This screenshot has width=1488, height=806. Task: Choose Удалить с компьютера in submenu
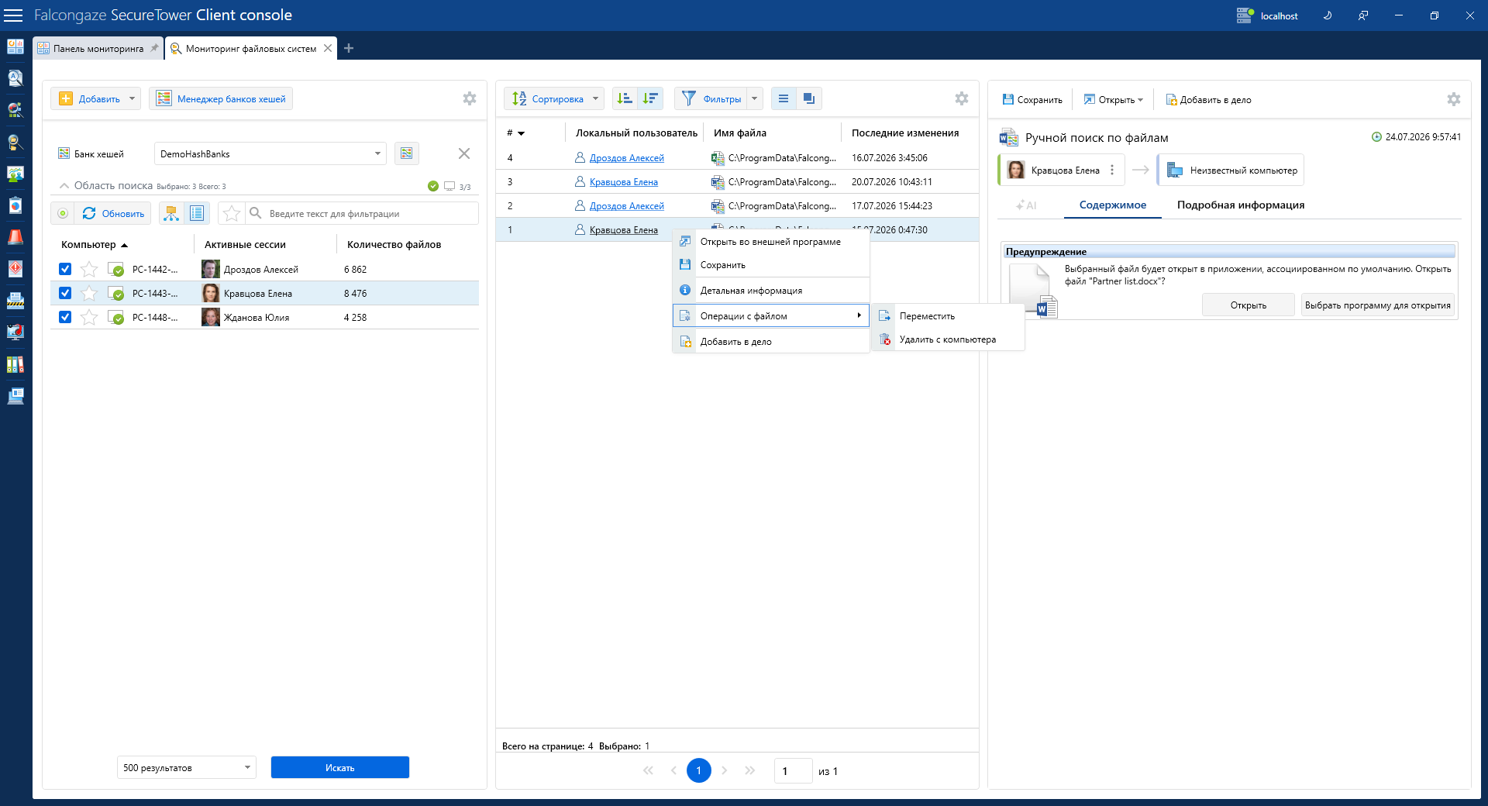[948, 339]
